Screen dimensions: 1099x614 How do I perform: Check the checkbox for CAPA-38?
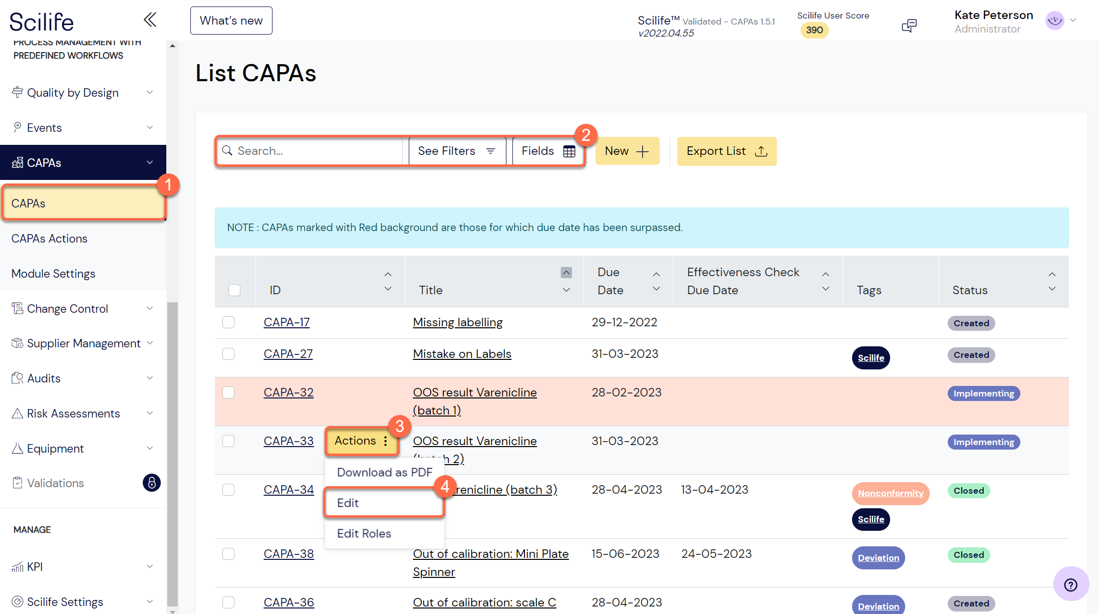click(x=228, y=554)
